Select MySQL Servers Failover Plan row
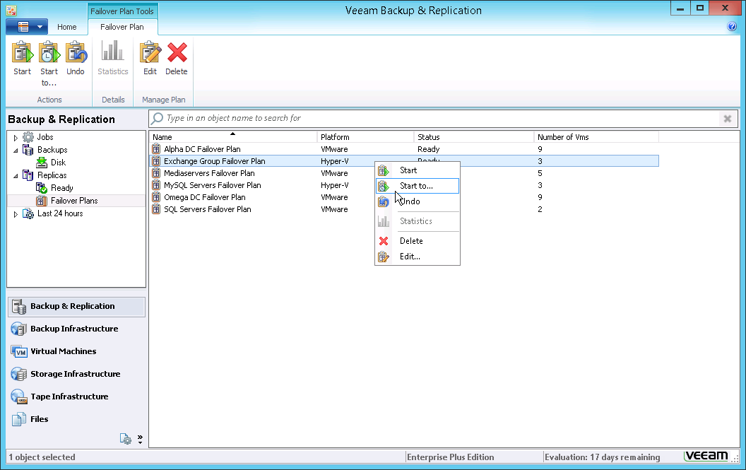 point(404,185)
